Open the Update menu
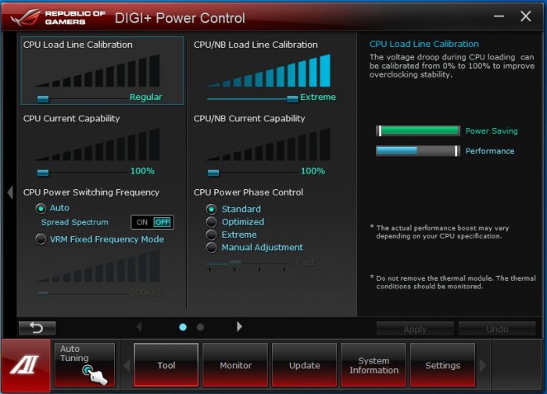This screenshot has height=394, width=547. click(305, 365)
